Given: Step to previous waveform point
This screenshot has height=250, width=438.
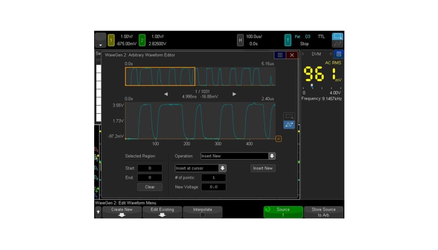Looking at the screenshot, I should pyautogui.click(x=166, y=94).
